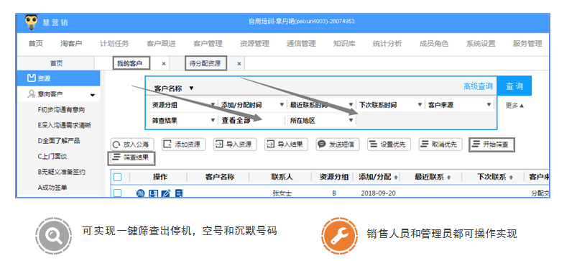The image size is (577, 261).
Task: Select A成功签单 in sidebar
Action: click(x=52, y=188)
